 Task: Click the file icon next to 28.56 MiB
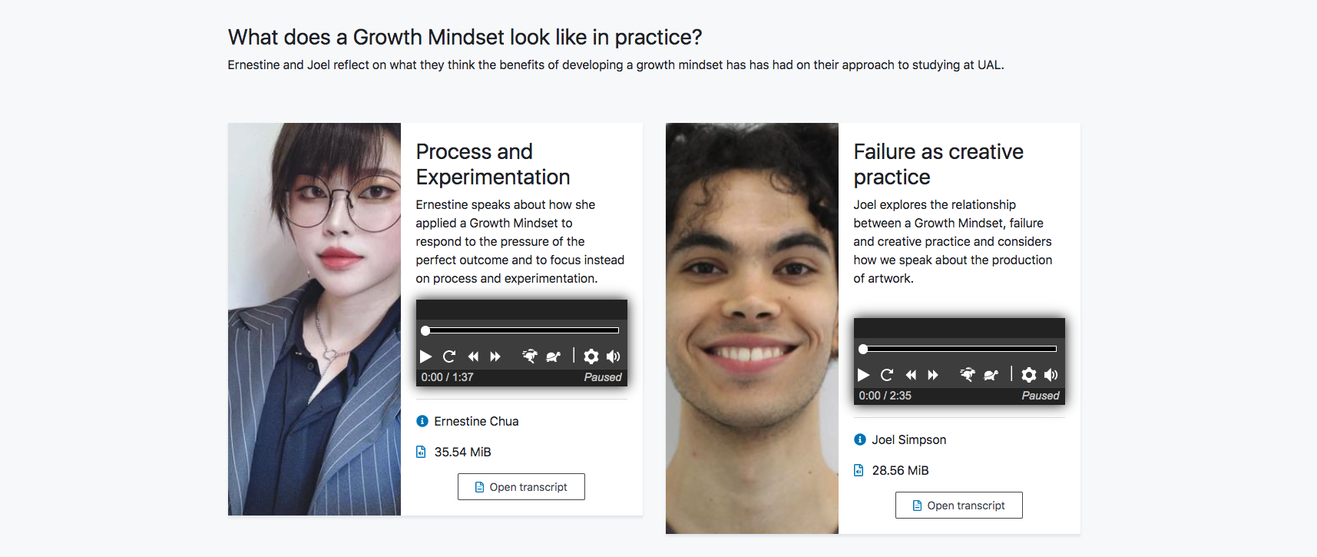click(858, 470)
